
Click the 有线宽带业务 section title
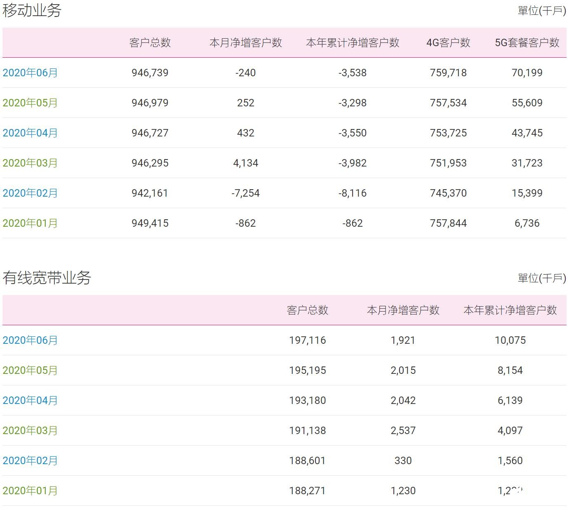tap(47, 277)
